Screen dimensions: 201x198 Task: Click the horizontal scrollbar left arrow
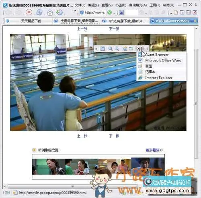click(x=5, y=186)
